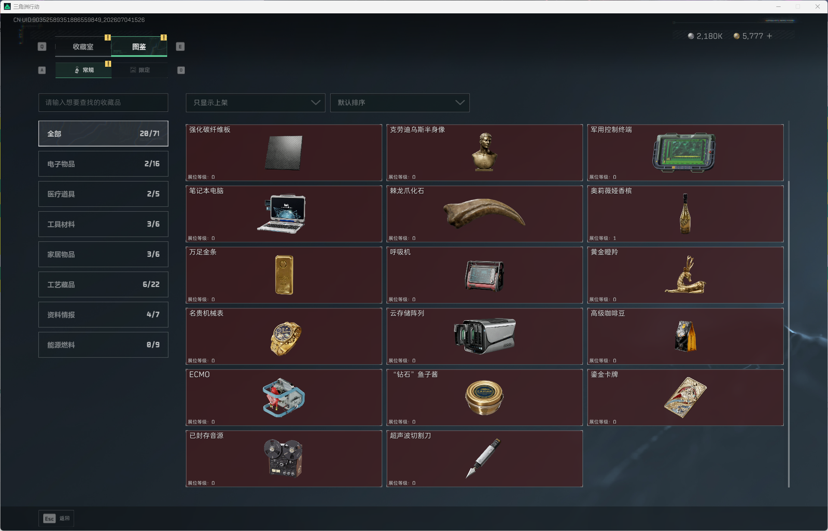This screenshot has height=531, width=828.
Task: Select the 呼吸机 ventilator icon
Action: [485, 276]
